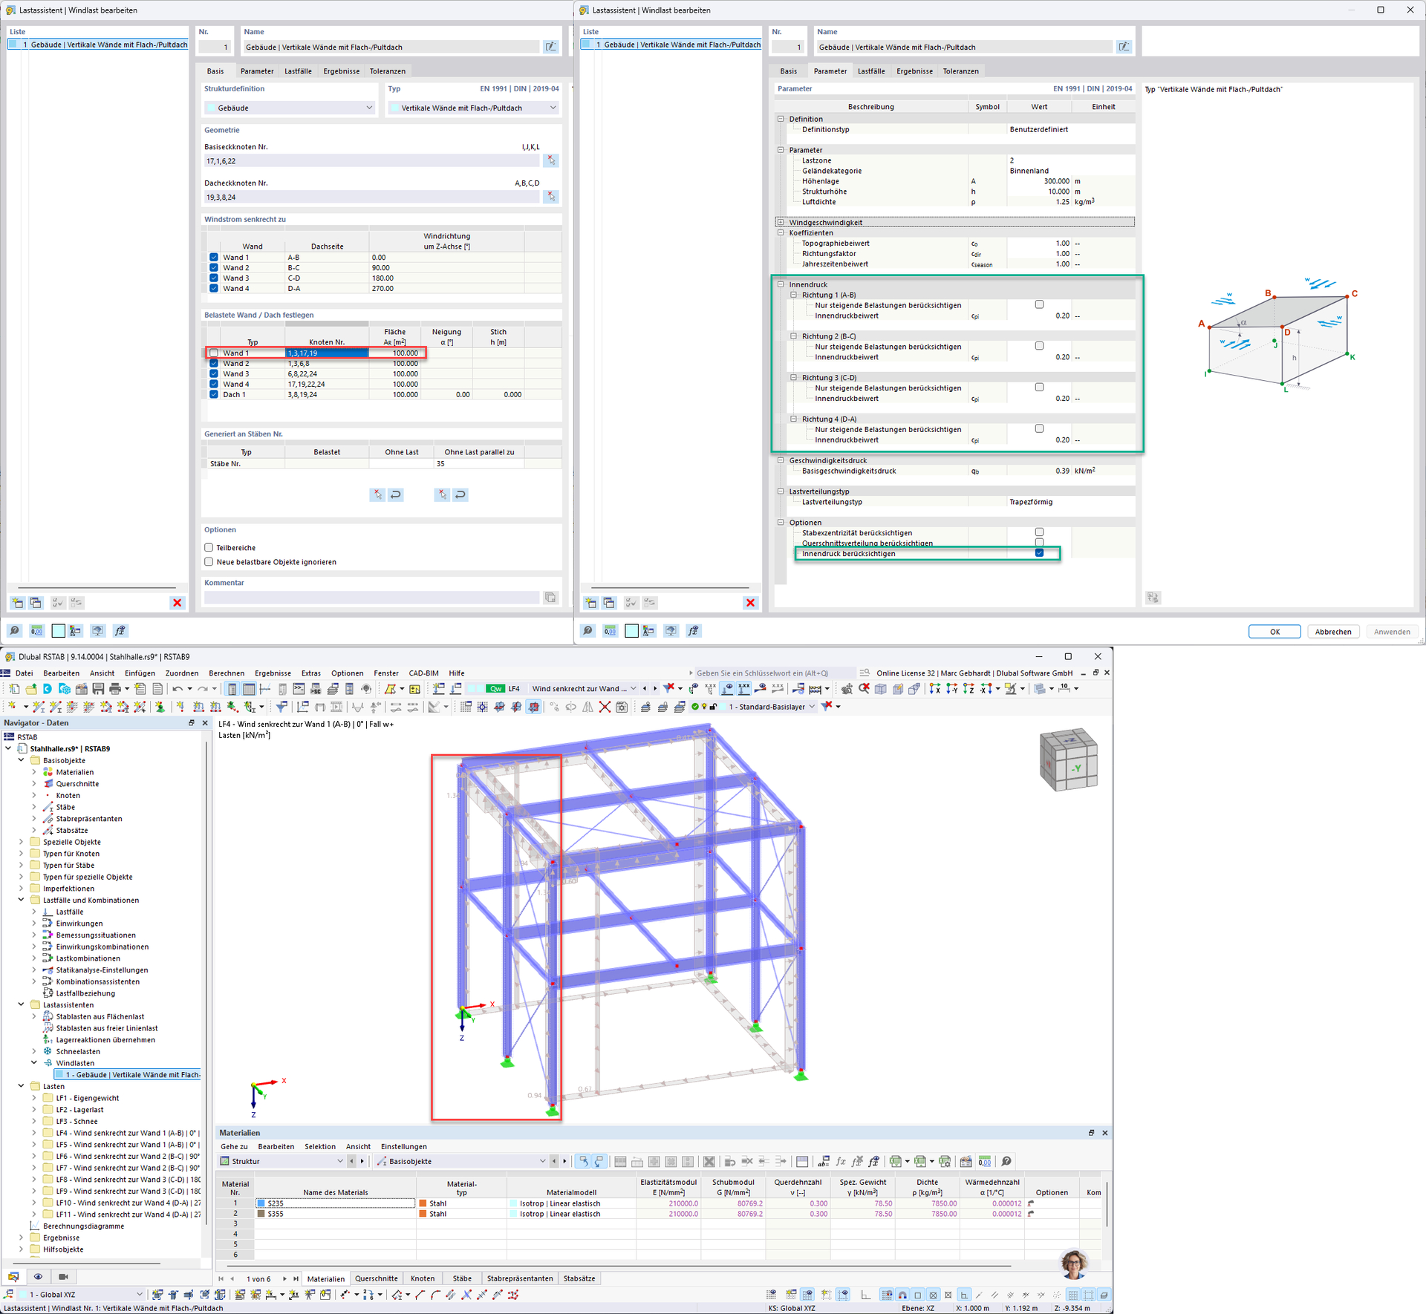
Task: Click the red delete icon in left dialog
Action: pos(177,603)
